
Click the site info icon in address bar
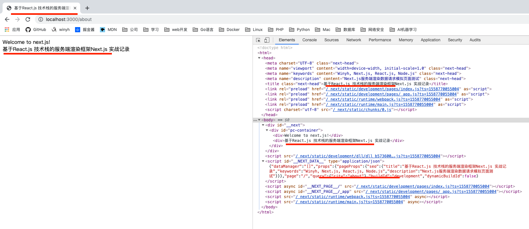click(41, 19)
